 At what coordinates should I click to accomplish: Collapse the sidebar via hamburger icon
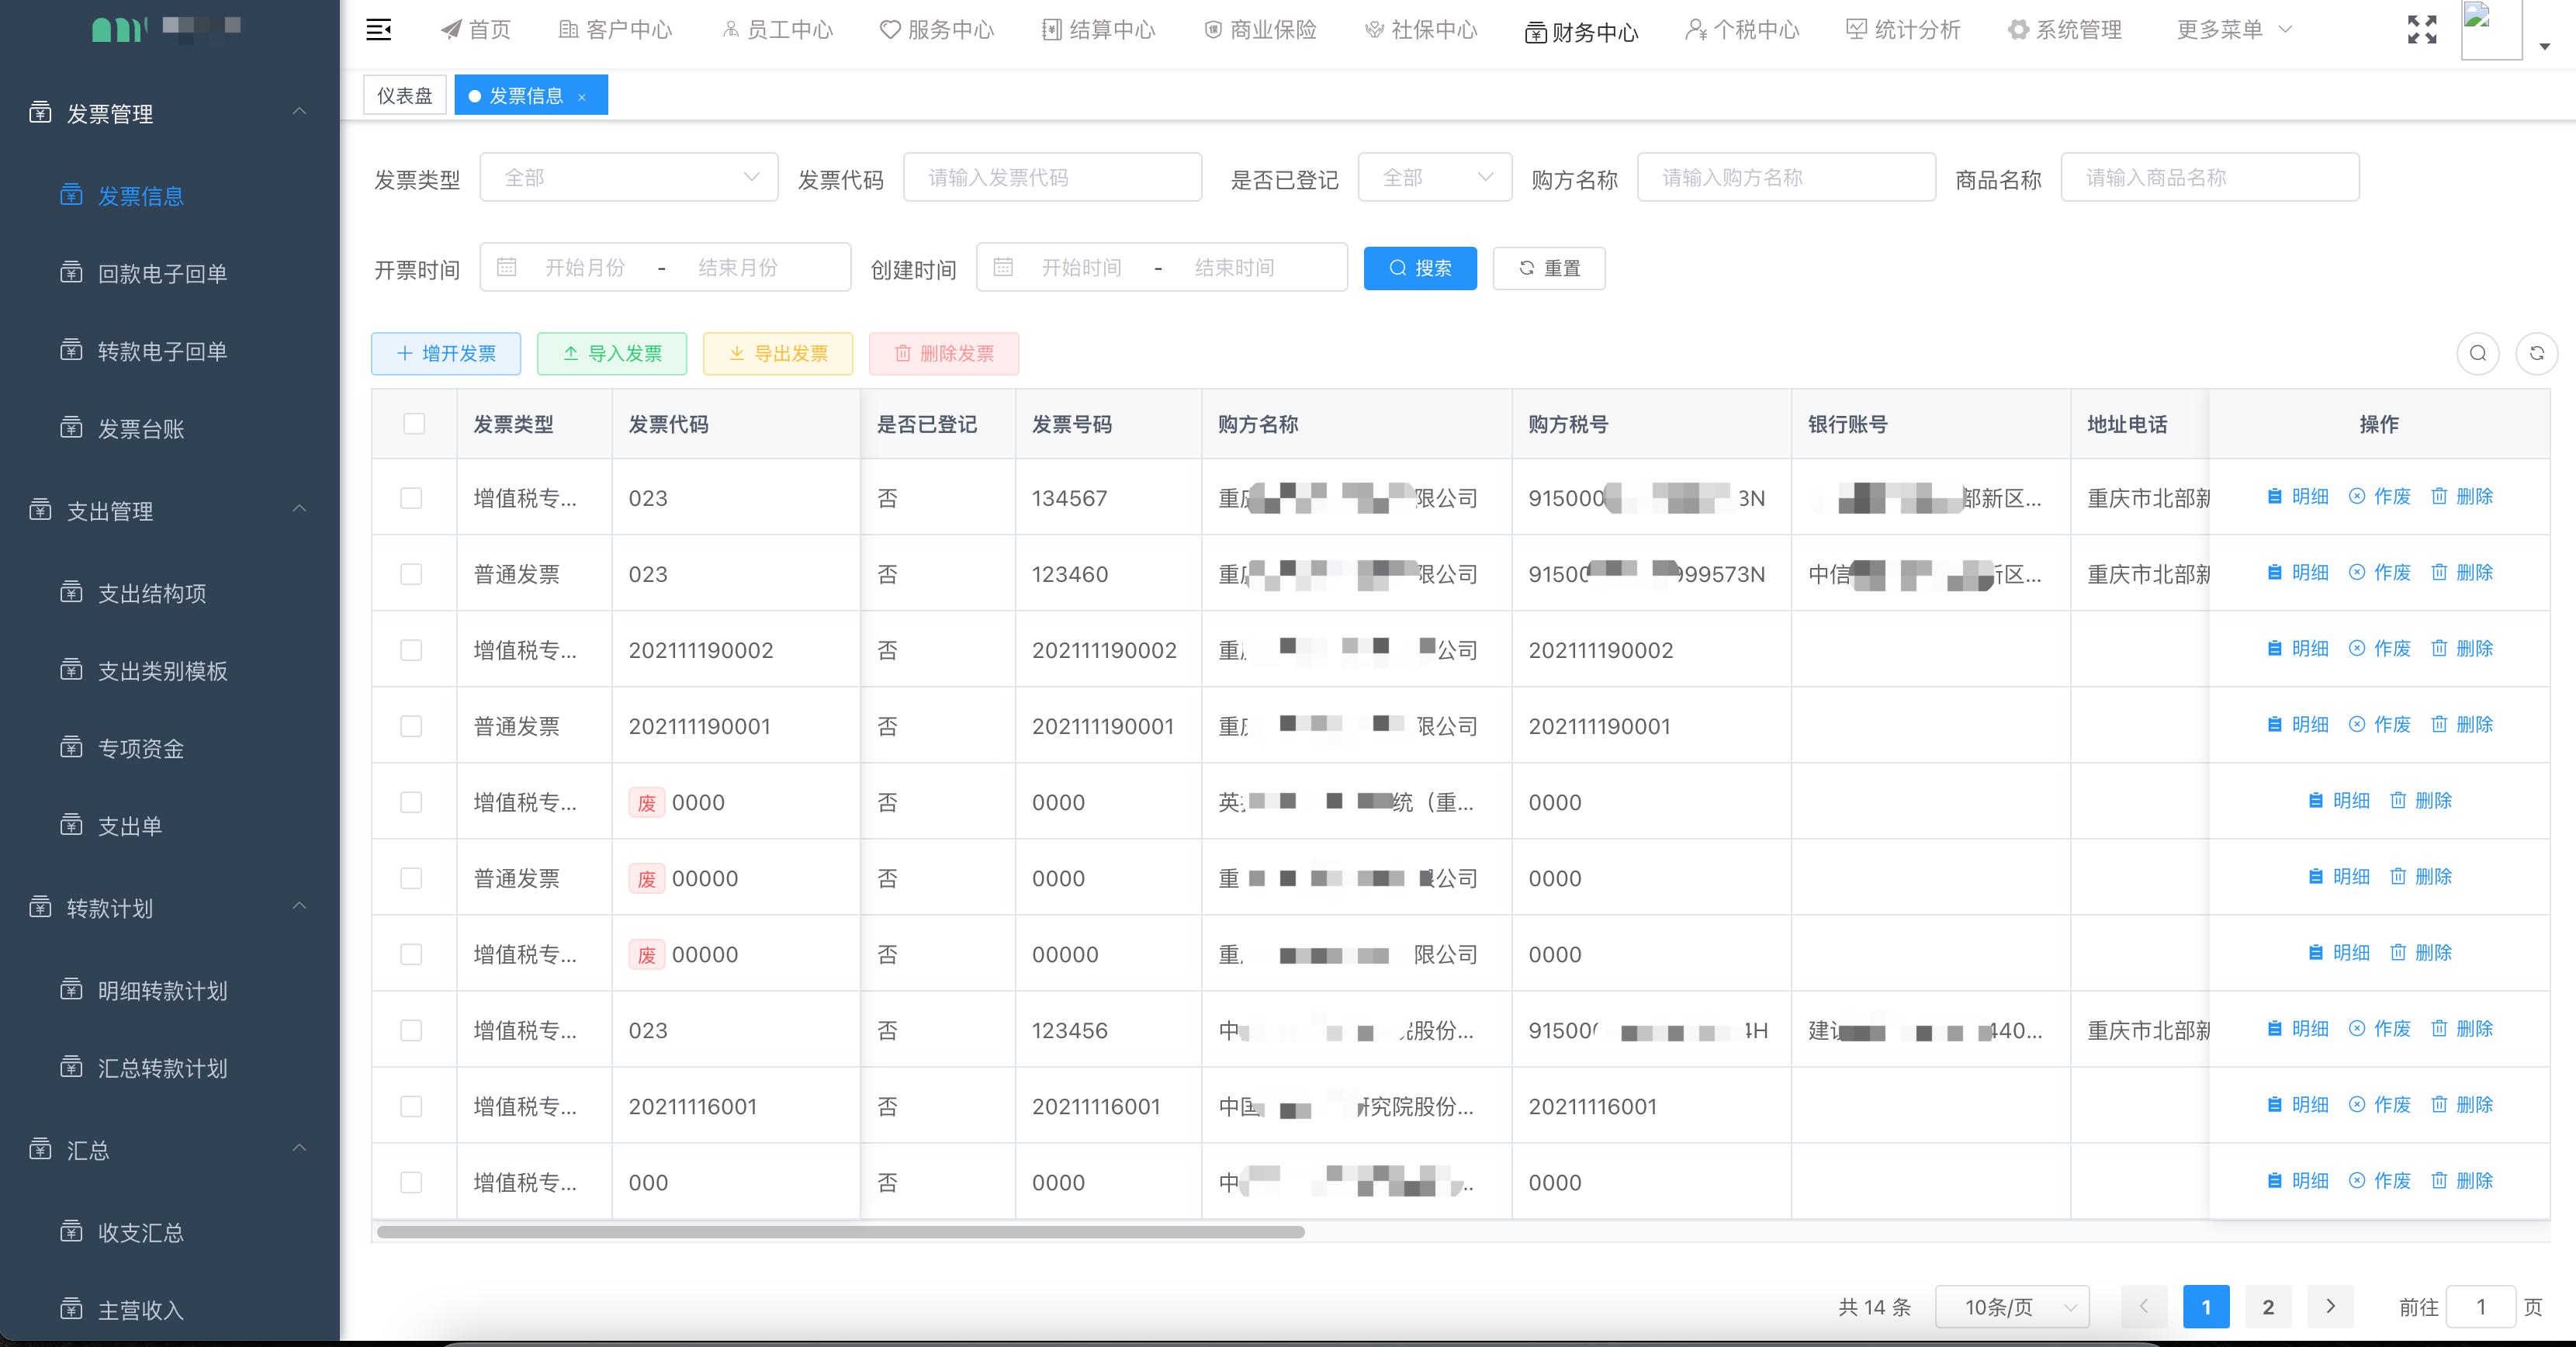pyautogui.click(x=379, y=30)
